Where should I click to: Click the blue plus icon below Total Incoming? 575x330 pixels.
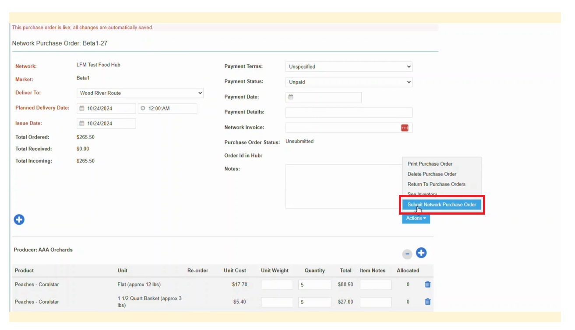pyautogui.click(x=19, y=219)
